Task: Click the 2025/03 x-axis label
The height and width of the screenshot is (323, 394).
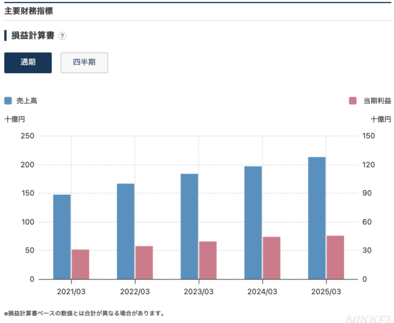Action: [326, 291]
